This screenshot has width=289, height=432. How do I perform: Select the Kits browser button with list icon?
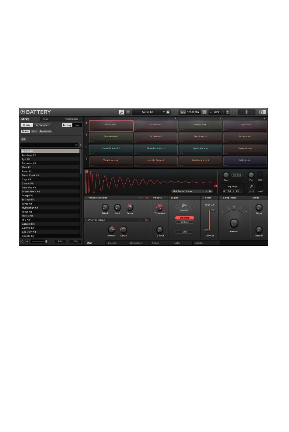pyautogui.click(x=27, y=125)
